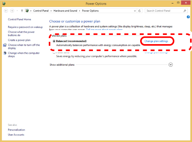The width and height of the screenshot is (192, 142).
Task: Click the breadcrumb arrow after Hardware and Sound
Action: [79, 11]
